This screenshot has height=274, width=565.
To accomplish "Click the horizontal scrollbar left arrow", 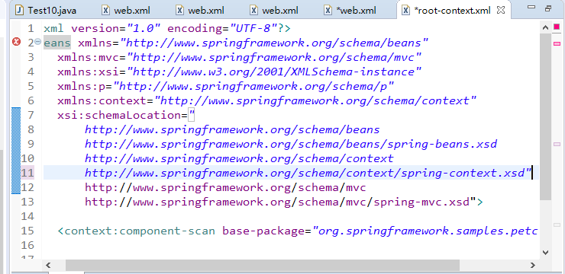I will tap(48, 266).
